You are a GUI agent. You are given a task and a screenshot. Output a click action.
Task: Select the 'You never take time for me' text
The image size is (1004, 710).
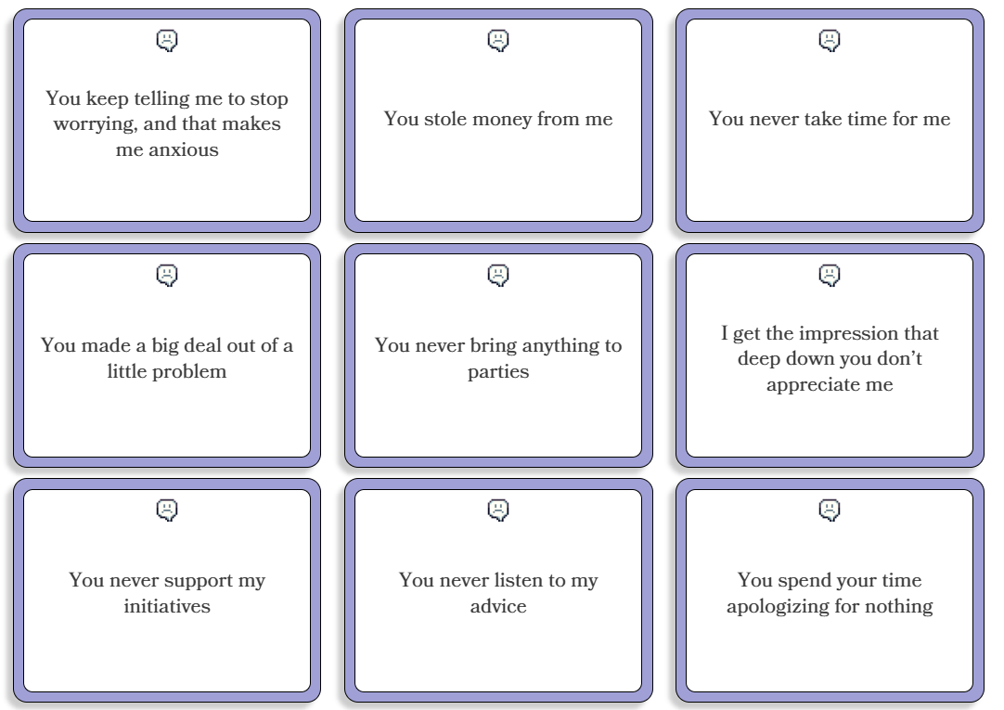tap(830, 119)
